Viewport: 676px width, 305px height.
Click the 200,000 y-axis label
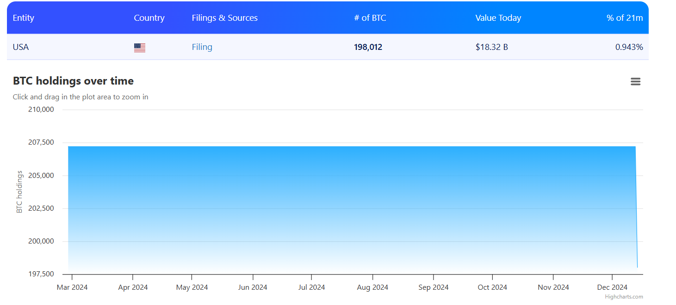[x=41, y=241]
